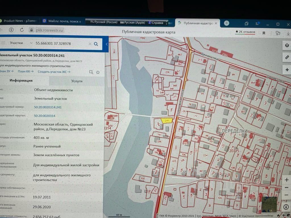Open the Участки search type dropdown

coord(21,43)
